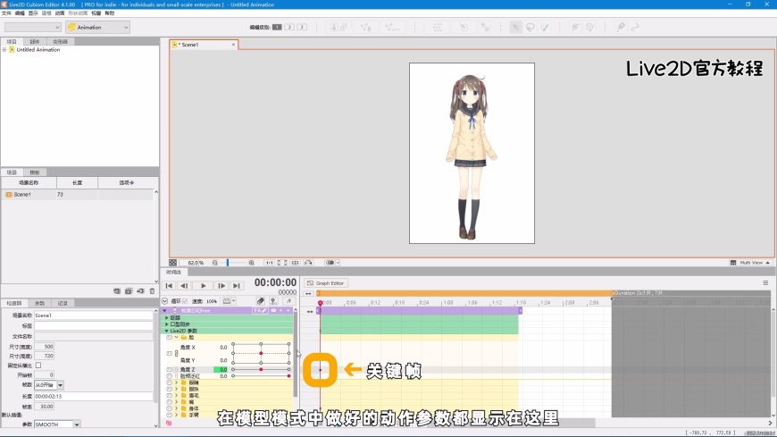Open the Multi View dropdown
The image size is (777, 437).
[750, 263]
